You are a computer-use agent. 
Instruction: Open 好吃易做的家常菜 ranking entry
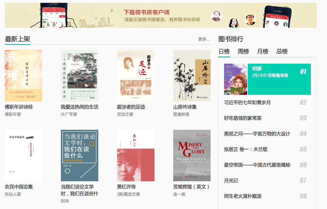click(242, 118)
